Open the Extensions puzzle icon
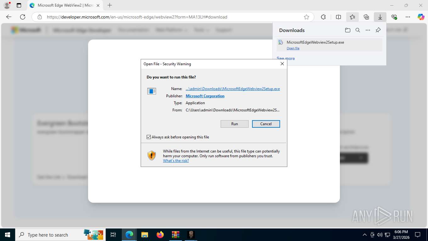Screen dimensions: 428x241 click(x=323, y=17)
